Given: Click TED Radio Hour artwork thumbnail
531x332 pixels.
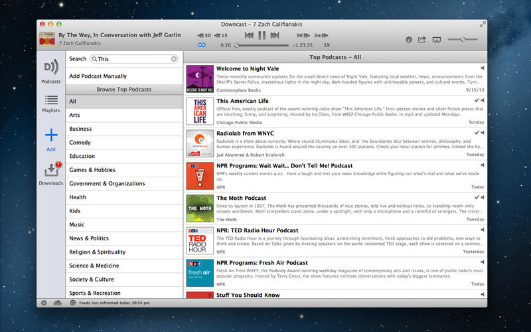Looking at the screenshot, I should pos(200,241).
